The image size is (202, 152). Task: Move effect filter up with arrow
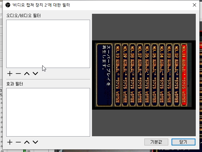tap(27, 142)
